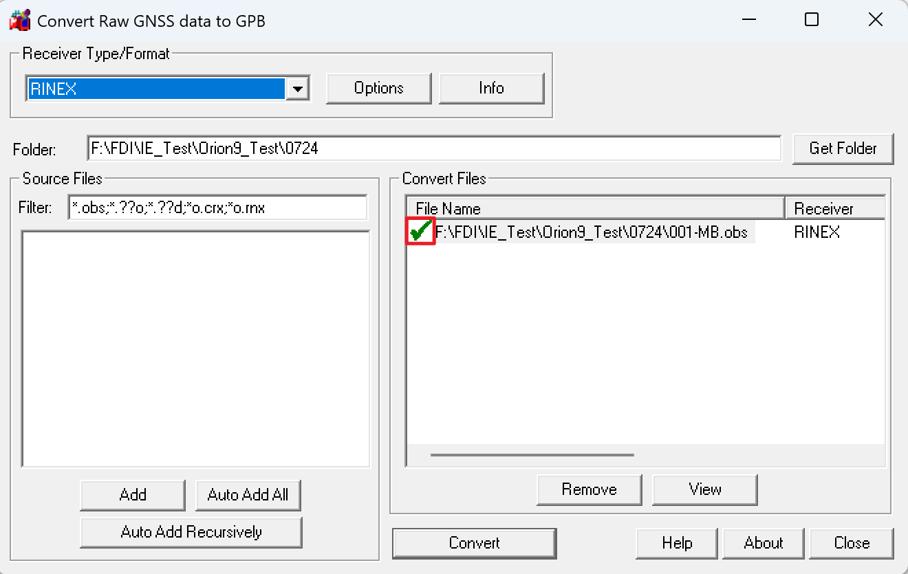Click the About button
The width and height of the screenshot is (908, 574).
pos(764,543)
